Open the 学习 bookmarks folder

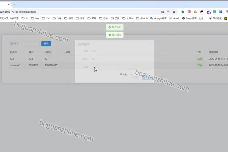click(80, 18)
